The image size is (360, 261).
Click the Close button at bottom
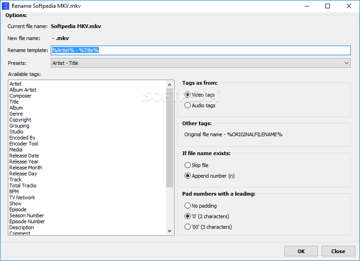338,251
